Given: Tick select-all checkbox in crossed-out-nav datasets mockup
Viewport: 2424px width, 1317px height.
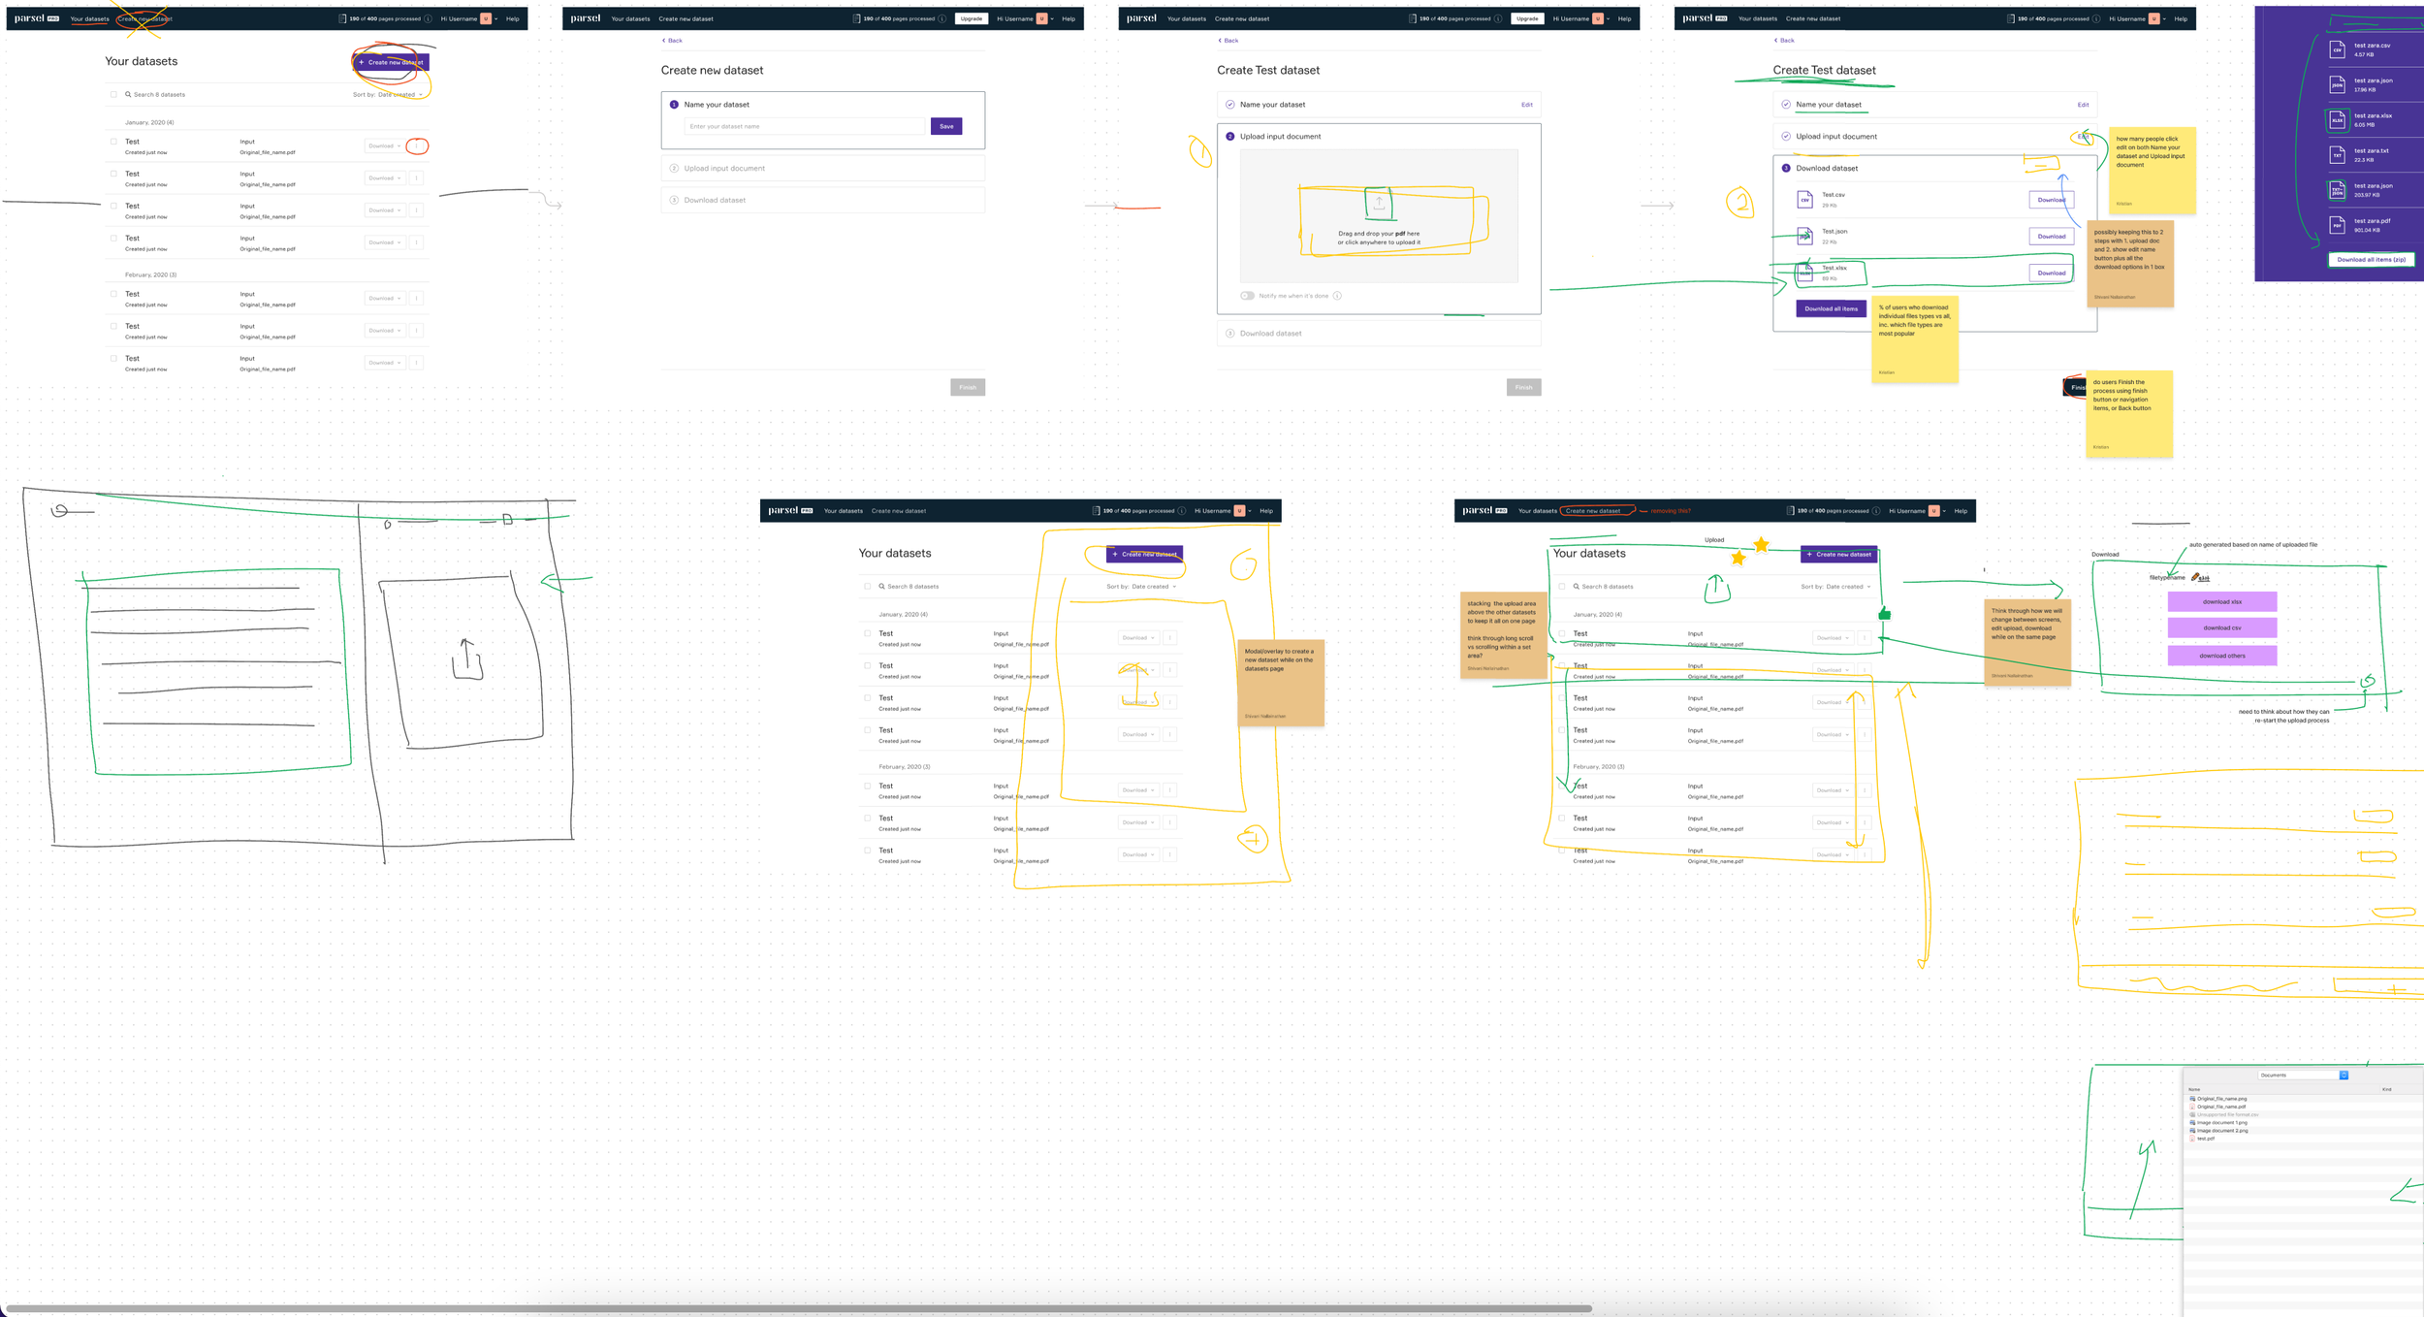Looking at the screenshot, I should click(113, 94).
